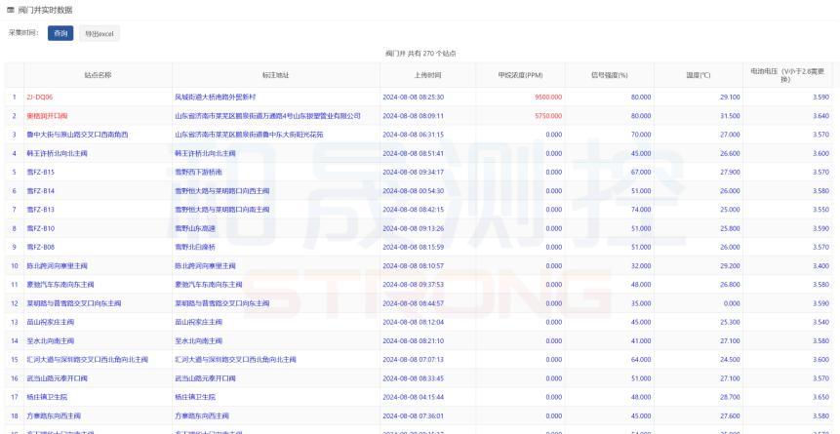Select station name 雪FZ-B10

pos(41,228)
